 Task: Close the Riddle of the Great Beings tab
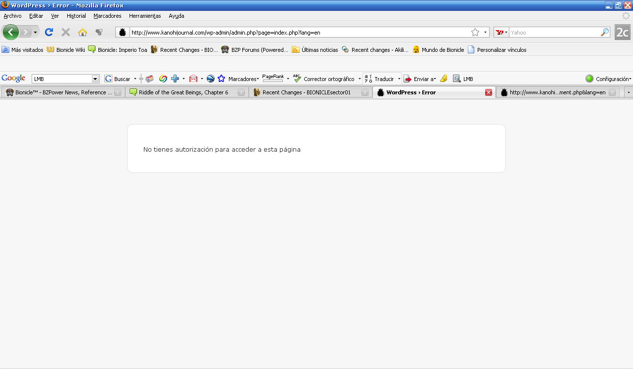pos(241,92)
